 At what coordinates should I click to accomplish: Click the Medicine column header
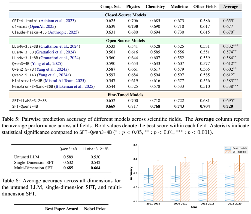click(x=179, y=7)
